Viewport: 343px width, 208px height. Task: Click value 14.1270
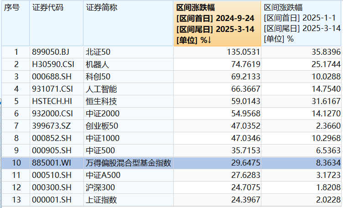tap(326, 114)
